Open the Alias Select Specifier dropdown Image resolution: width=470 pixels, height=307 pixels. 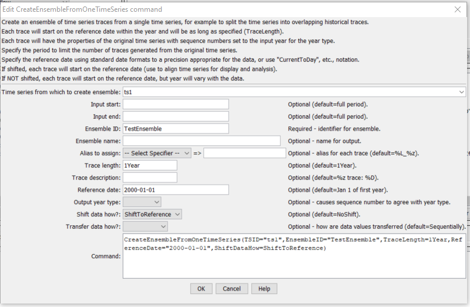(x=157, y=153)
